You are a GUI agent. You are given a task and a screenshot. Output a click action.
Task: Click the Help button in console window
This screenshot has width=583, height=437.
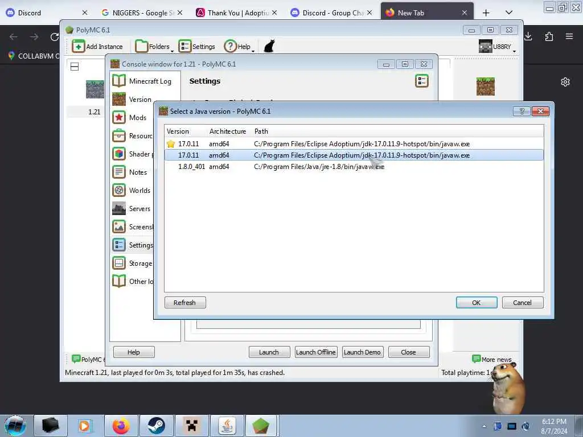click(134, 352)
